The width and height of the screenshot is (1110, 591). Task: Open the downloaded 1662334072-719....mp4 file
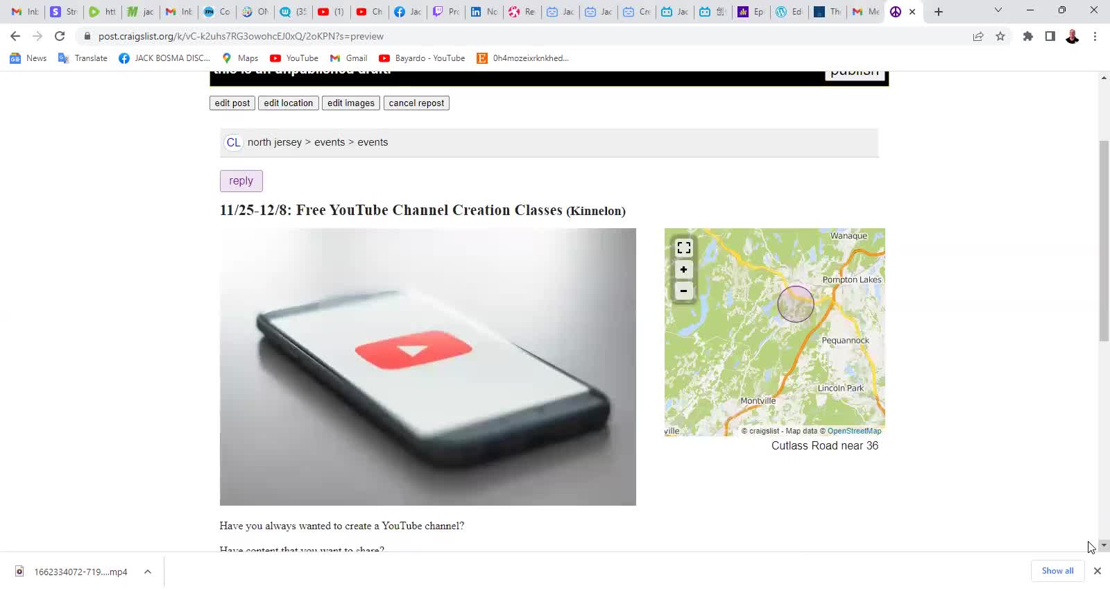71,572
